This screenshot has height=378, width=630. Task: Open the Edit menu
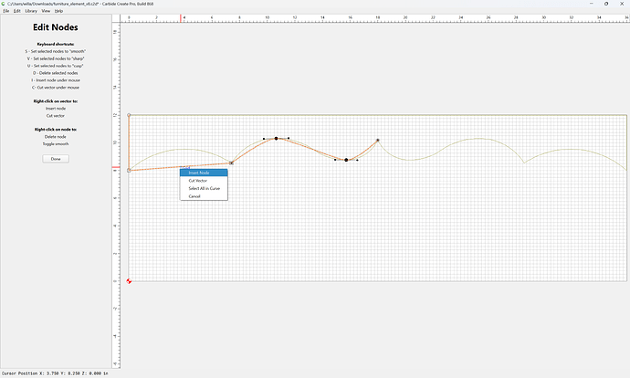coord(16,11)
